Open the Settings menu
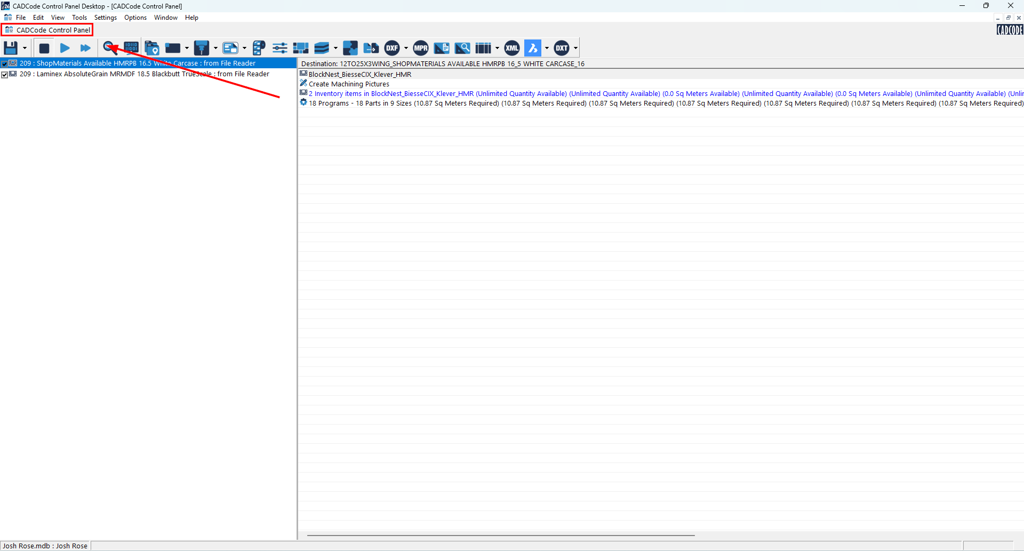This screenshot has height=551, width=1024. coord(106,18)
